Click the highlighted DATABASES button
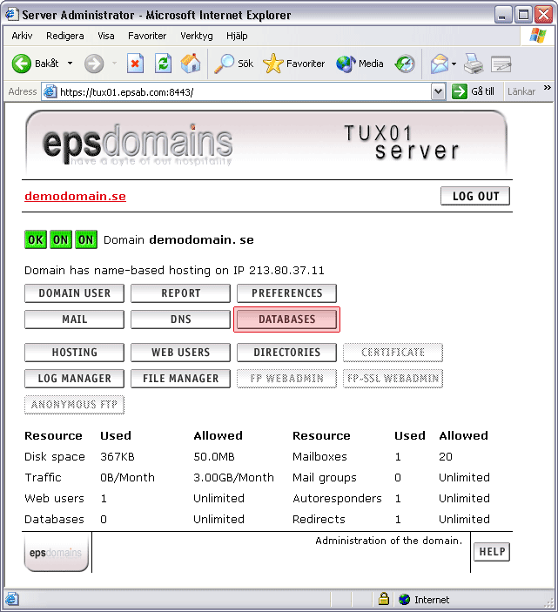Screen dimensions: 558x612 (x=286, y=319)
